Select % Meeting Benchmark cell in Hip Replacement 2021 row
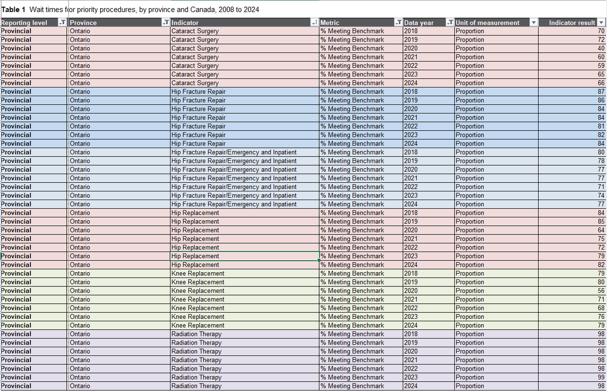The image size is (607, 391). tap(361, 238)
